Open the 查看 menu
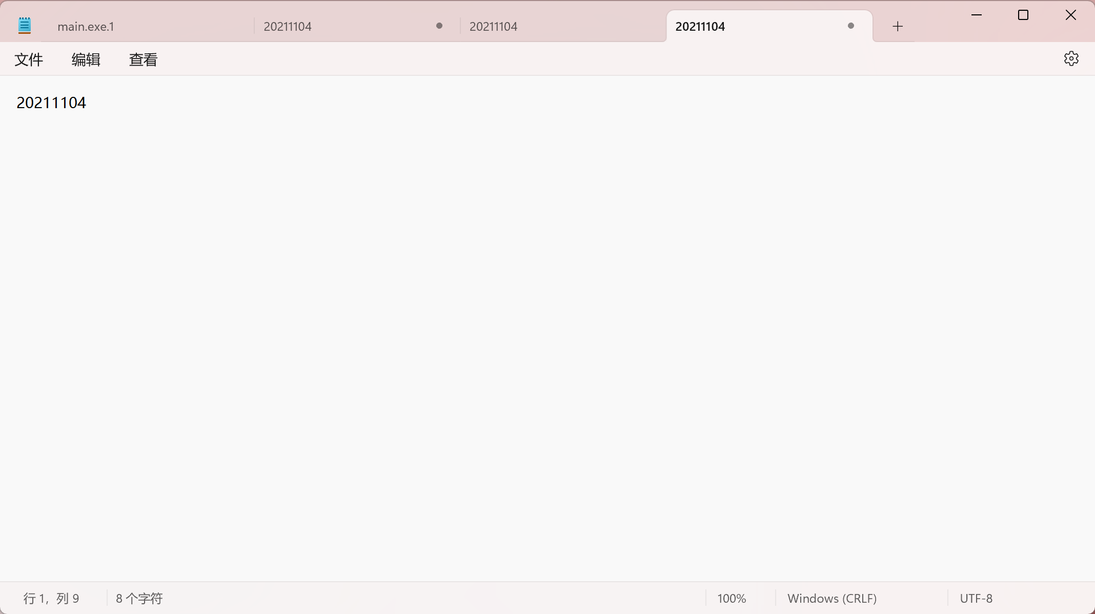 143,60
